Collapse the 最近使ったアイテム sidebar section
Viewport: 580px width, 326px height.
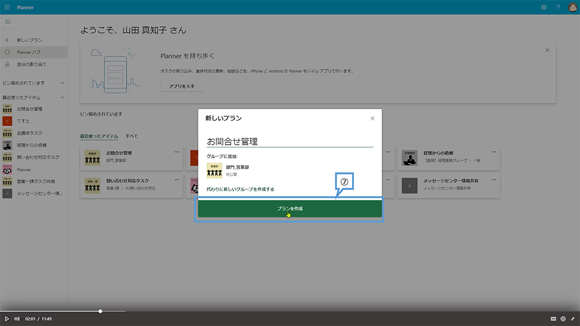62,97
